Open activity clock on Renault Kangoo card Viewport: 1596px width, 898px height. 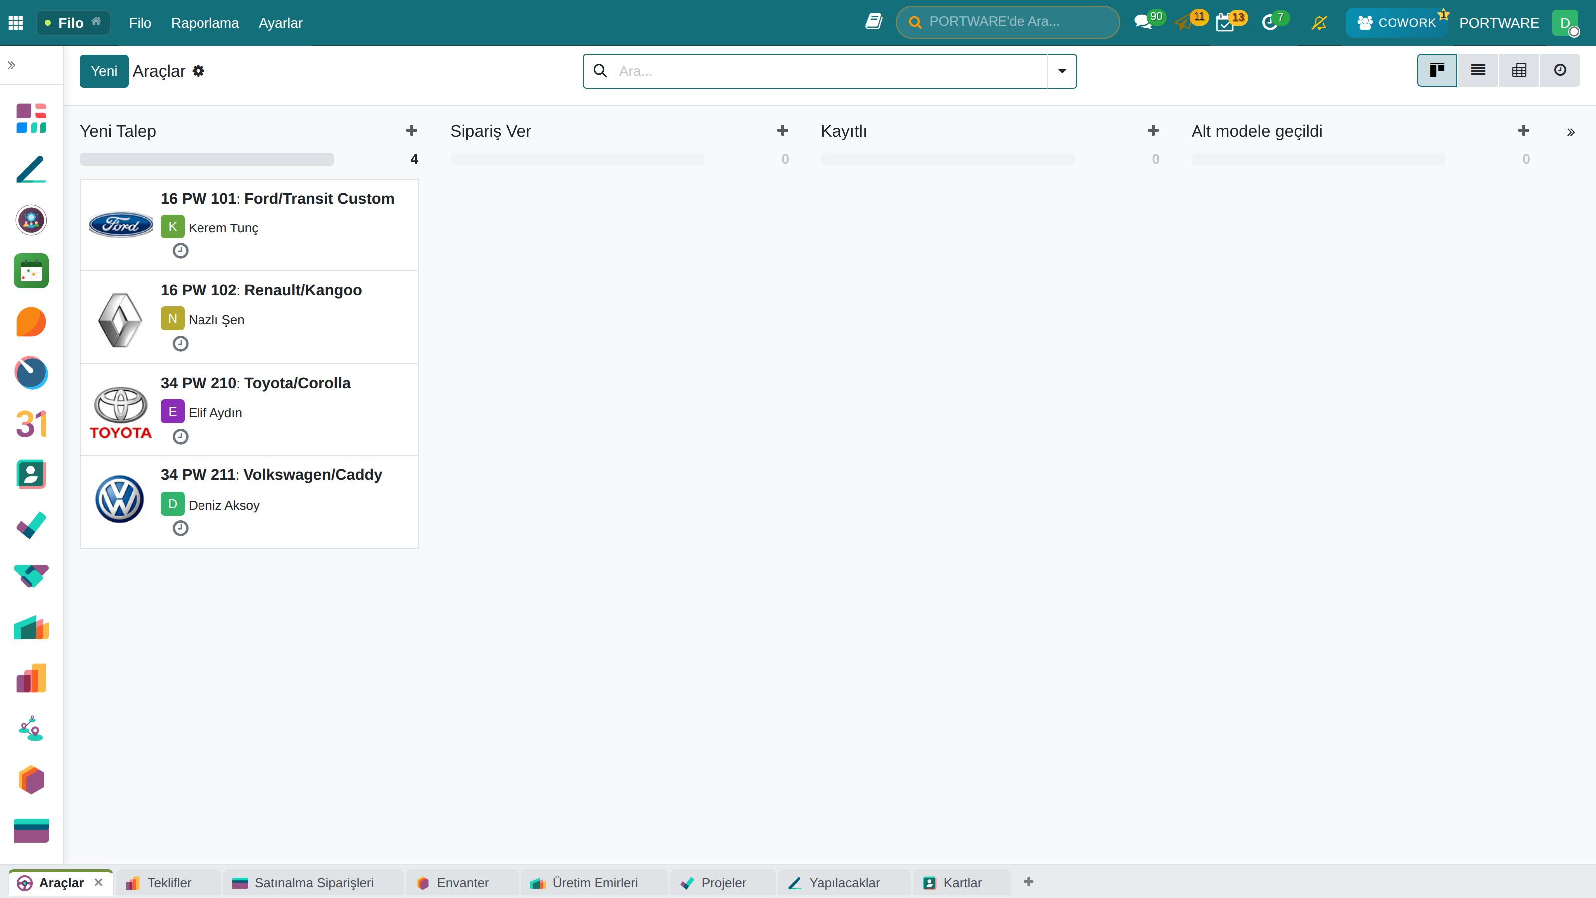(x=180, y=343)
